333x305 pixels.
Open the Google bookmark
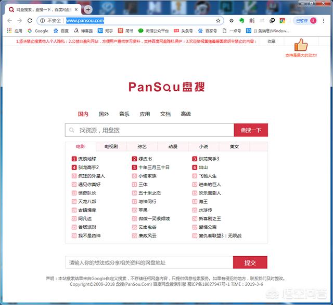pyautogui.click(x=38, y=31)
